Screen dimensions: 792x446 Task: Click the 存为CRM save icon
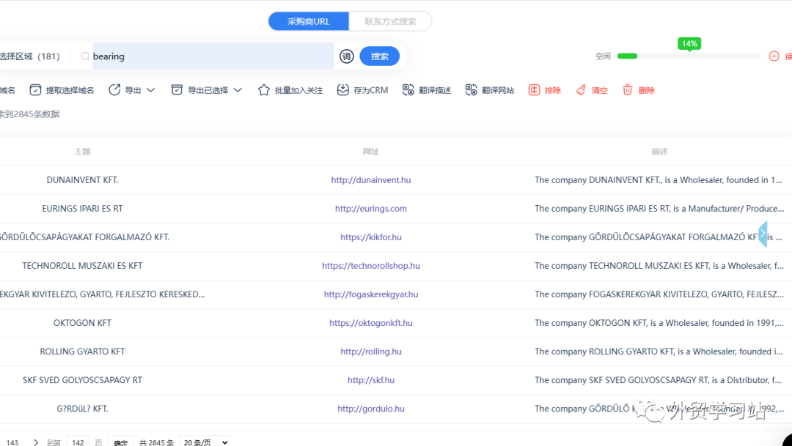pos(343,90)
